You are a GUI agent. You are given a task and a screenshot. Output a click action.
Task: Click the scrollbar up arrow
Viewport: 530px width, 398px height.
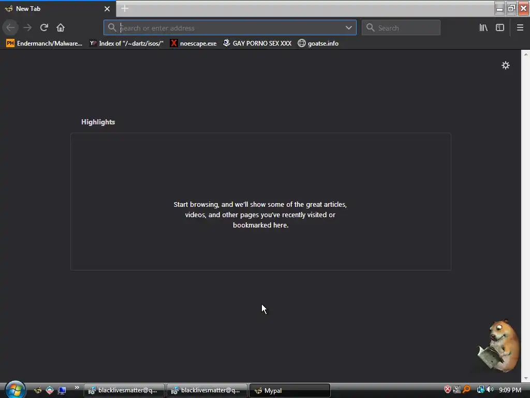pyautogui.click(x=526, y=54)
